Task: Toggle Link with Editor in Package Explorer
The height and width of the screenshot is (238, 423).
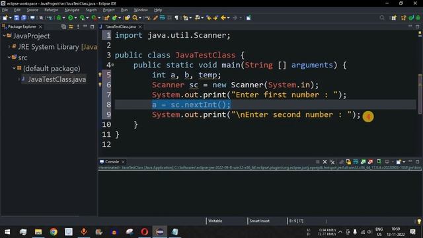Action: point(71,26)
